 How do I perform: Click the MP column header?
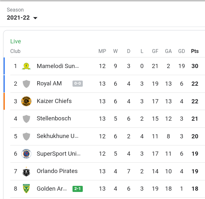point(102,51)
